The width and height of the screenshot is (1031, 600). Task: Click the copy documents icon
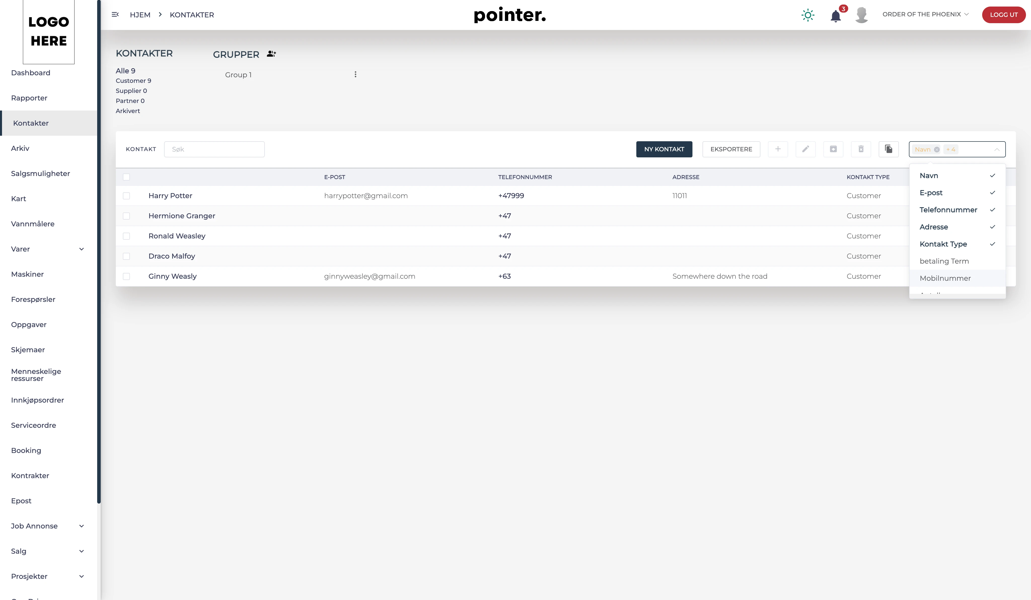pyautogui.click(x=888, y=149)
